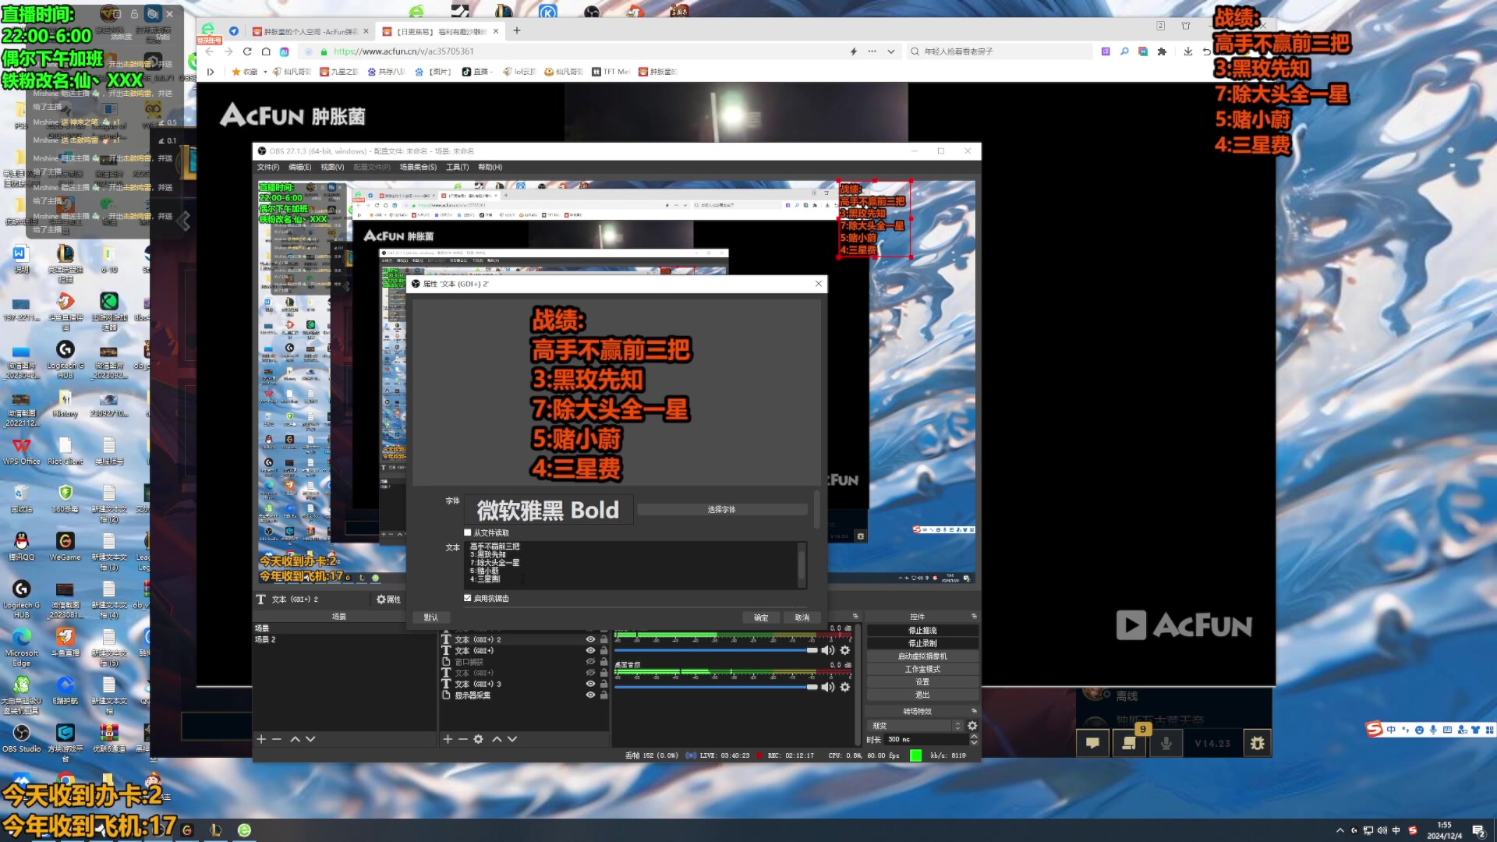Screen dimensions: 1497x842
Task: Click browser search box 年轻人抢着看老房子
Action: point(1000,51)
